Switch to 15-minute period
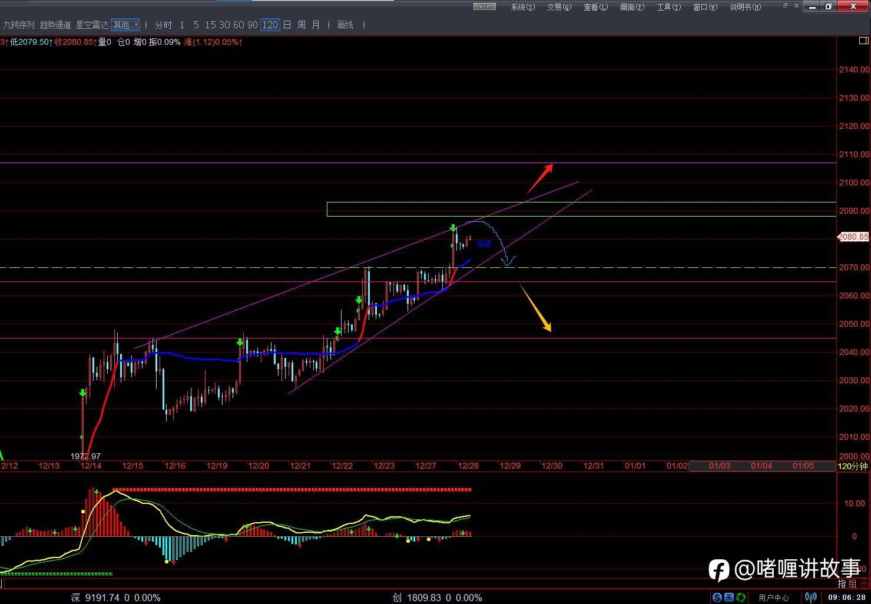Image resolution: width=871 pixels, height=604 pixels. (x=210, y=25)
